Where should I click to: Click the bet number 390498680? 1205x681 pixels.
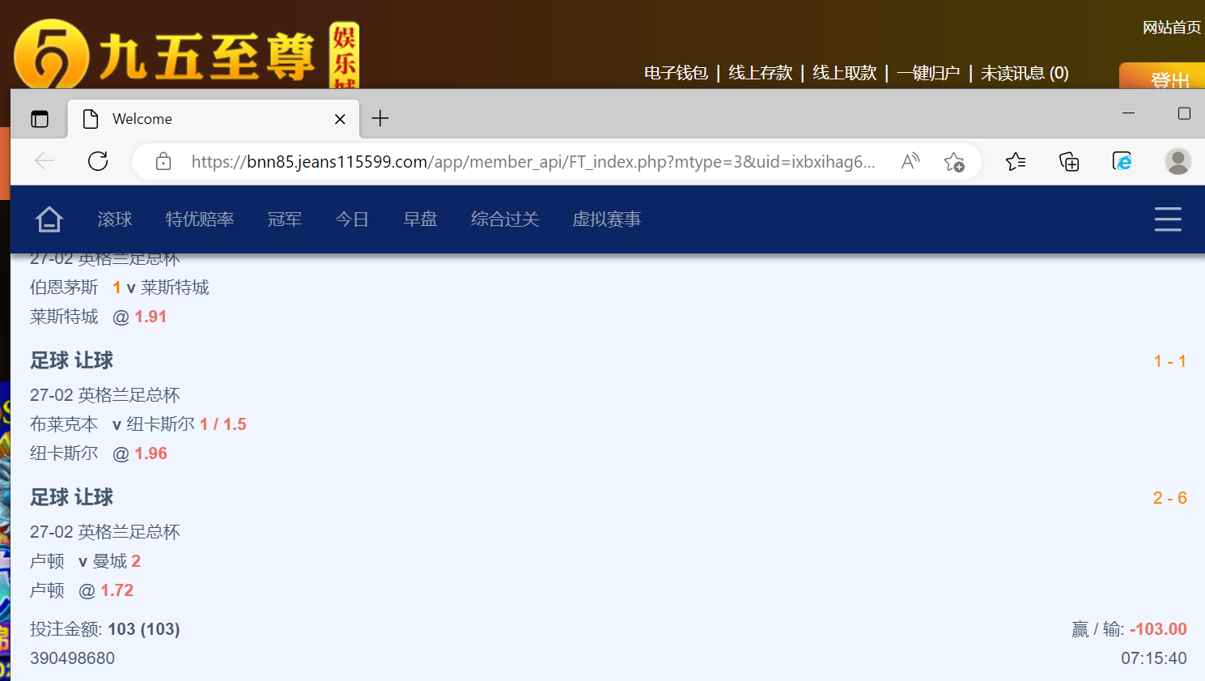click(73, 658)
